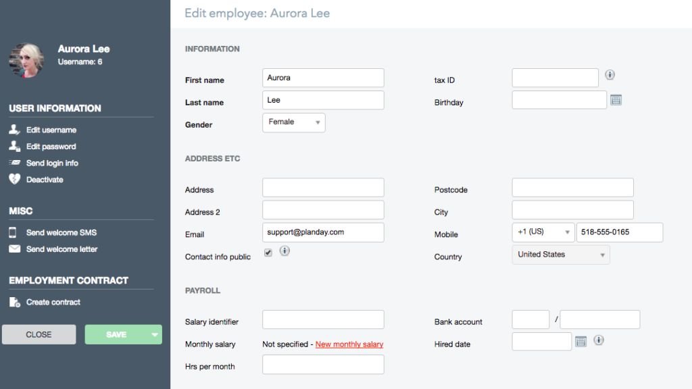The image size is (692, 389).
Task: Open the Hired date calendar icon
Action: click(580, 342)
